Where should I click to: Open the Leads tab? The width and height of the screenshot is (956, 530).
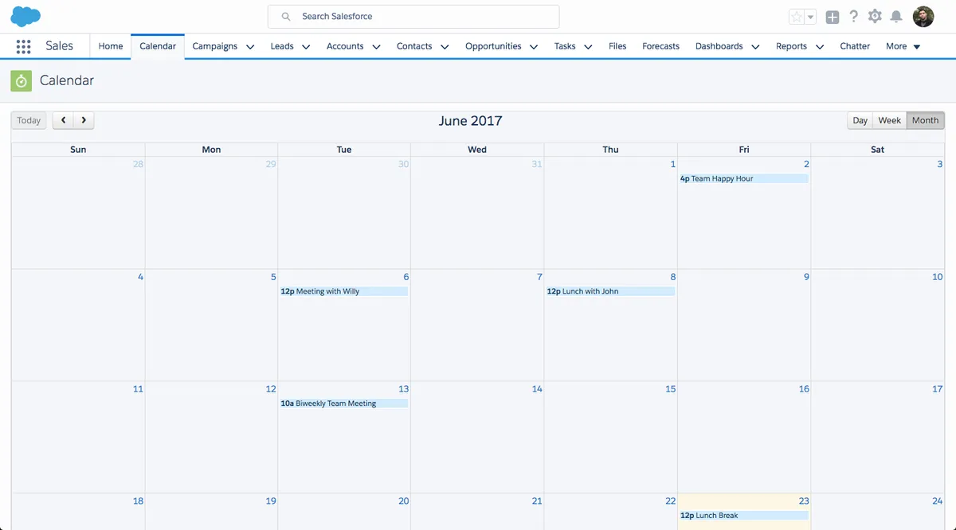[x=282, y=46]
